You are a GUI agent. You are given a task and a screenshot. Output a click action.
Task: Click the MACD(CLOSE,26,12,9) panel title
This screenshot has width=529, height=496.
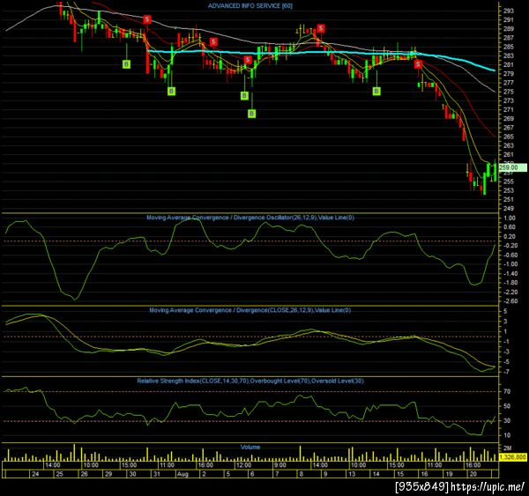point(250,310)
